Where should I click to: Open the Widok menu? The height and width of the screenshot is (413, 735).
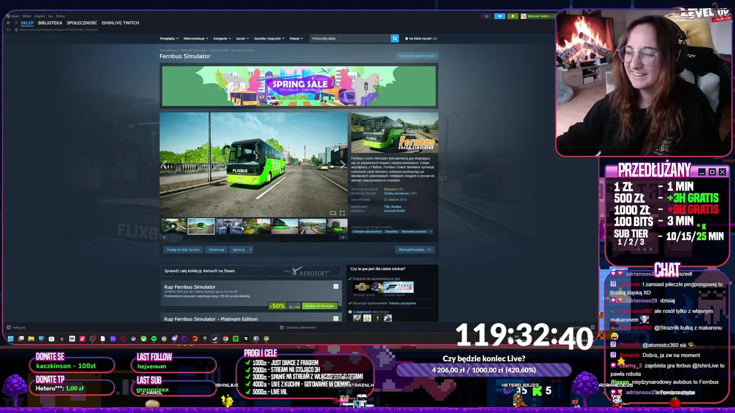26,16
